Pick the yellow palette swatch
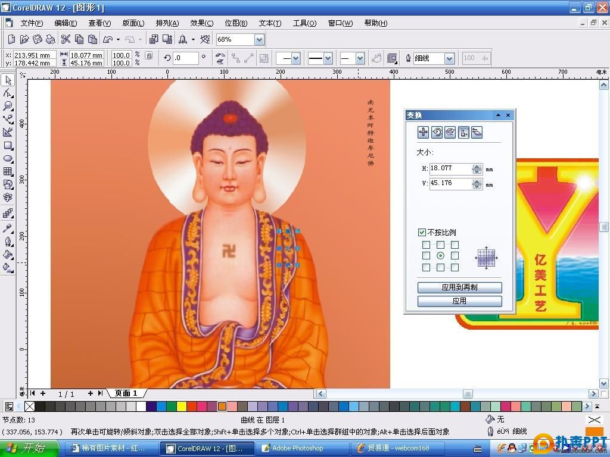The height and width of the screenshot is (457, 610). coord(181,406)
